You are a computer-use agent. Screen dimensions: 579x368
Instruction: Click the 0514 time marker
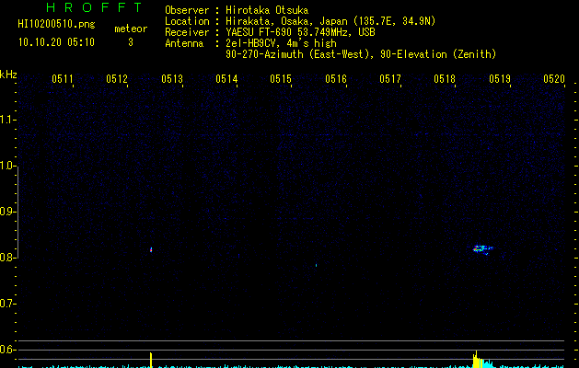click(226, 79)
